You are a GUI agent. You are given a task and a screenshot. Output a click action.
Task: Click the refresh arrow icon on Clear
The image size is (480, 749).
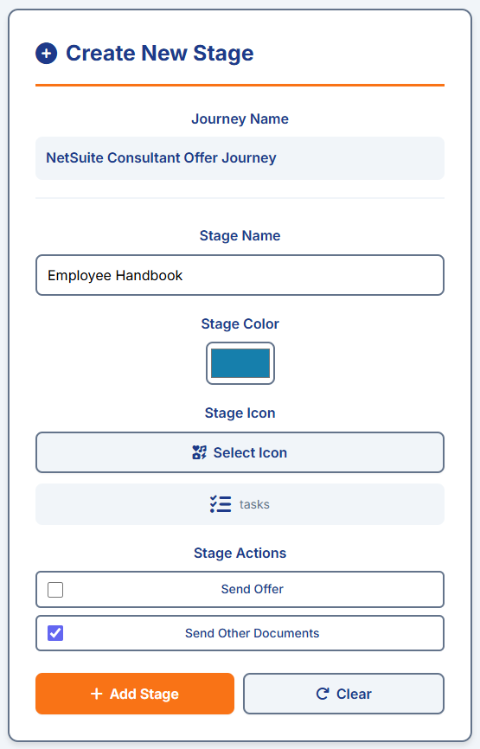click(x=323, y=694)
